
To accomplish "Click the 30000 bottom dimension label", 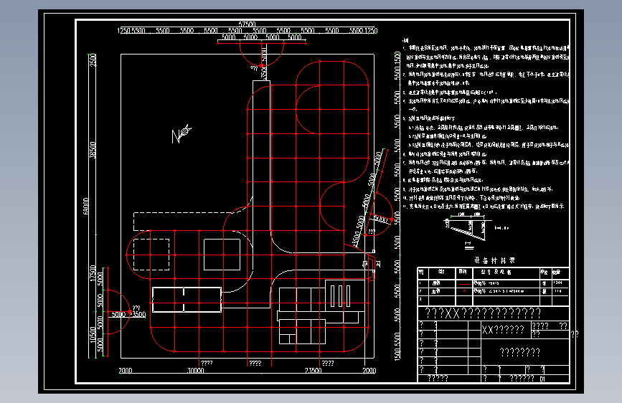I will [x=196, y=371].
